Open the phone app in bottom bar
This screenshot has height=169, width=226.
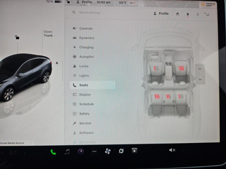click(x=53, y=152)
